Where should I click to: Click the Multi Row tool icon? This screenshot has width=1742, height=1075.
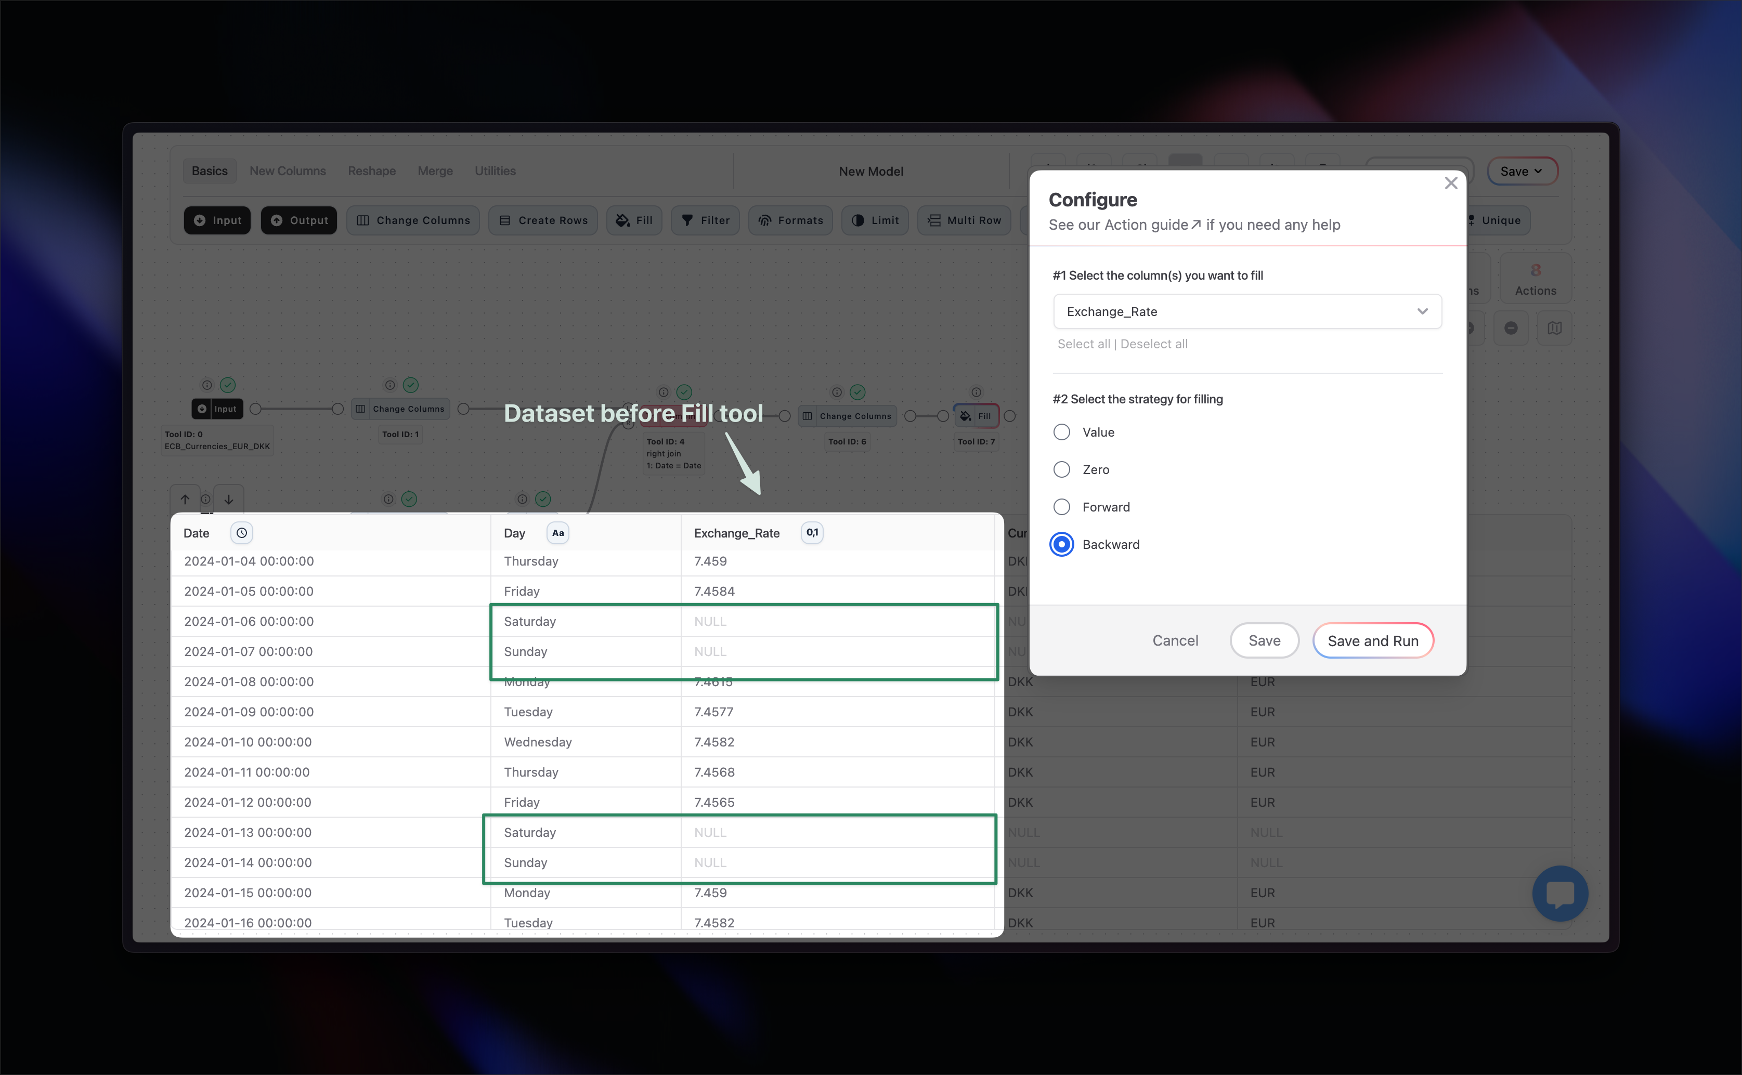point(933,220)
